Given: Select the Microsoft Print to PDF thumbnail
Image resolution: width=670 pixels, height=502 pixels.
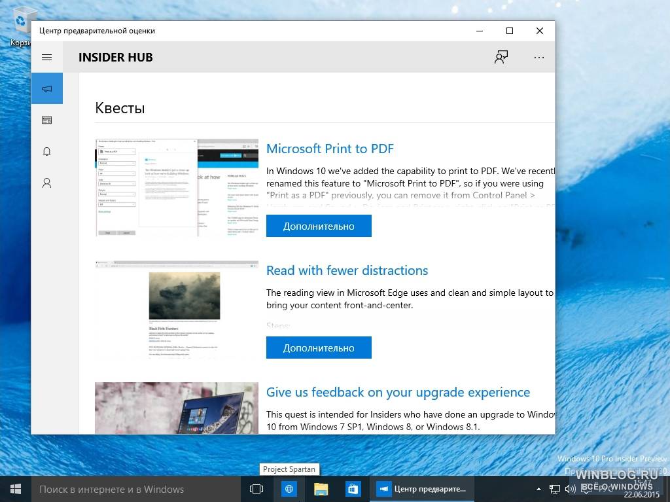Looking at the screenshot, I should (177, 188).
